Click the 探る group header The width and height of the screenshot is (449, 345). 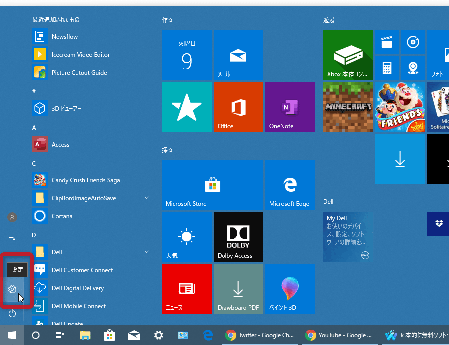(x=167, y=150)
